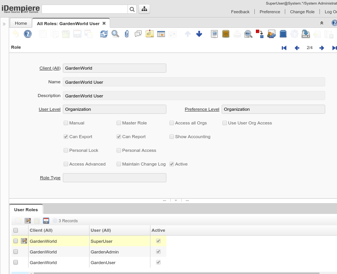This screenshot has width=337, height=274.
Task: Tick the GardenUser row checkbox
Action: point(16,263)
